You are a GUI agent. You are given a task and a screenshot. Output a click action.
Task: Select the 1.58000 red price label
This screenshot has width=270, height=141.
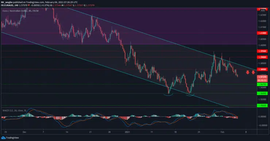tap(262, 70)
